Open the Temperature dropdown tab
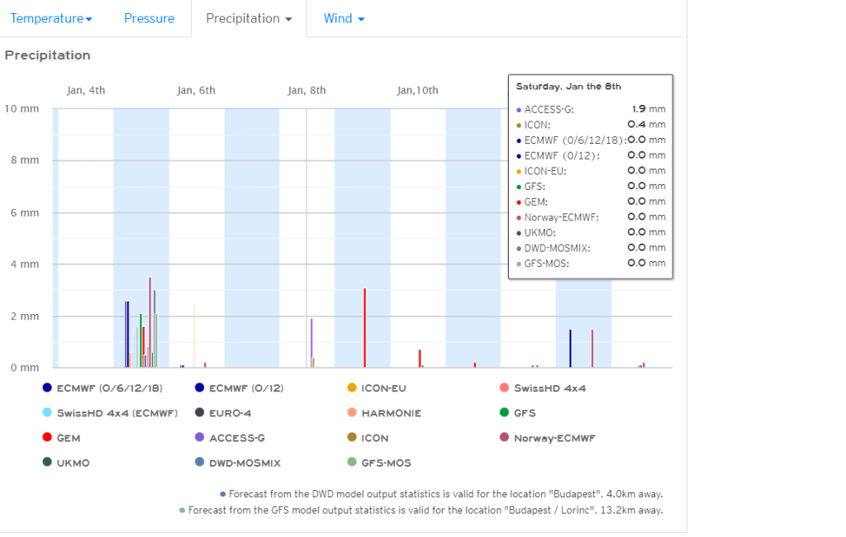The width and height of the screenshot is (846, 537). (51, 18)
